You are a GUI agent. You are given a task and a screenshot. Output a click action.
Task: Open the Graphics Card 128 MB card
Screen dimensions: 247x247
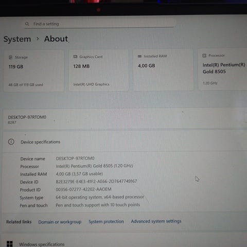pyautogui.click(x=99, y=70)
